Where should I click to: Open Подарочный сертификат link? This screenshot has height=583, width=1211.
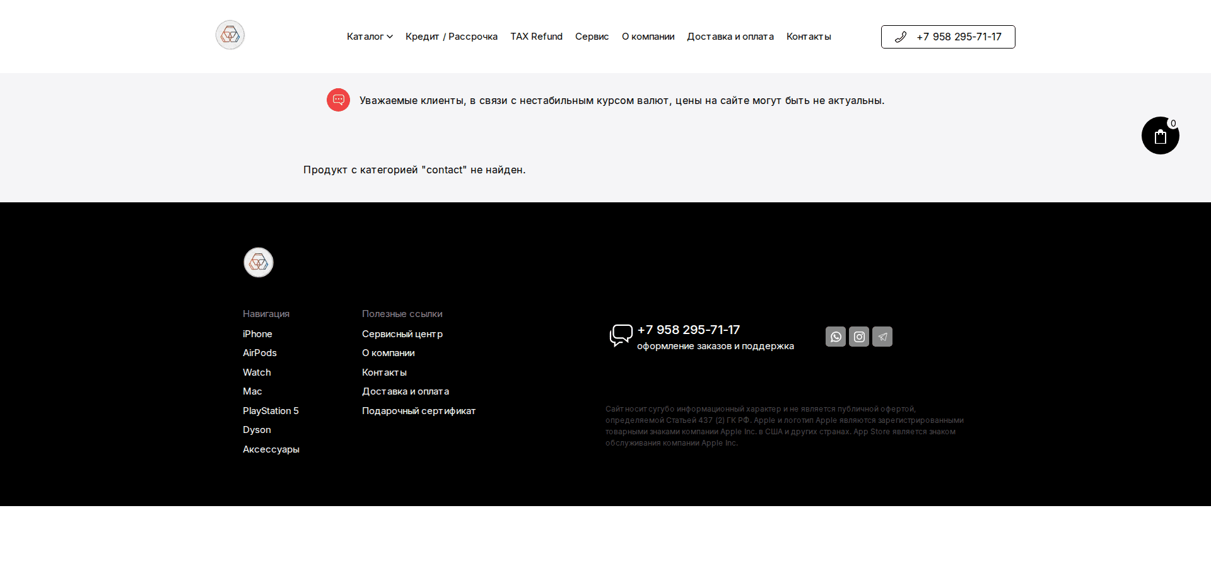tap(418, 410)
